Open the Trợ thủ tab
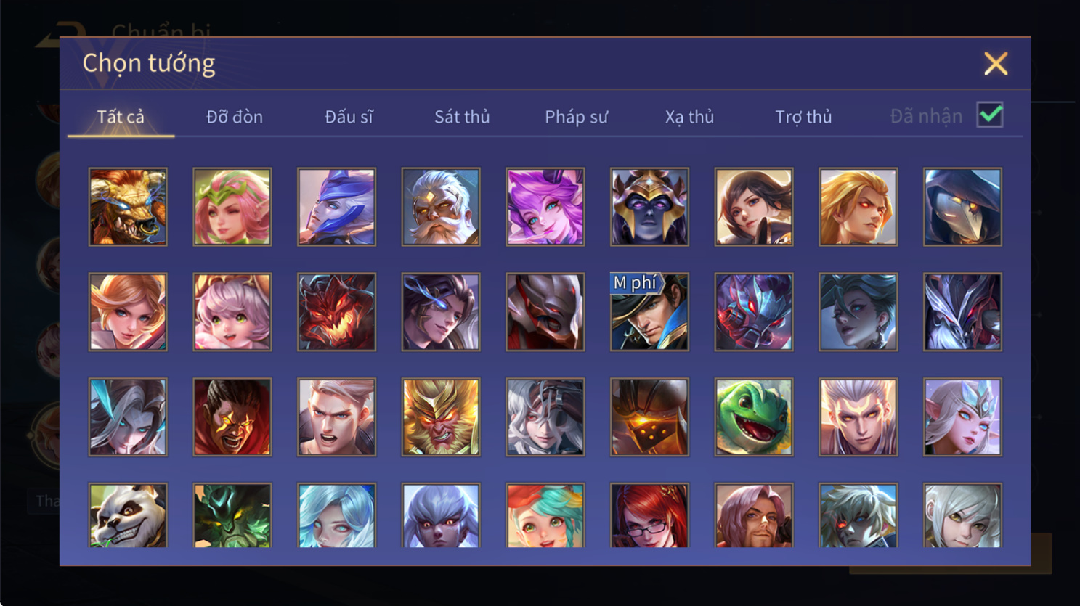The width and height of the screenshot is (1080, 606). (803, 117)
